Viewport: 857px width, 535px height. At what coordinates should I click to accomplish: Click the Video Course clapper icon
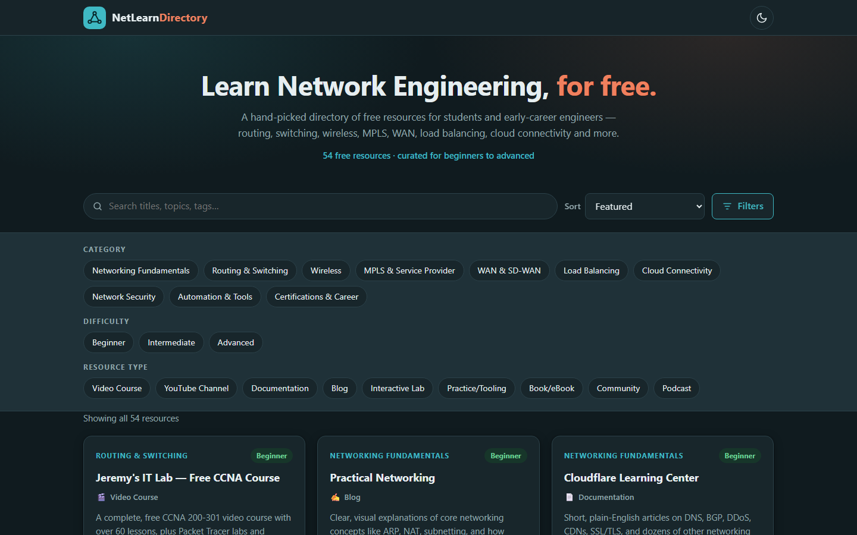click(x=101, y=497)
